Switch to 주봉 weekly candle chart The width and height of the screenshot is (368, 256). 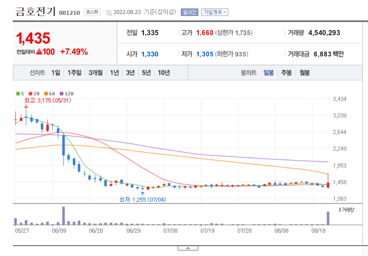pos(286,73)
